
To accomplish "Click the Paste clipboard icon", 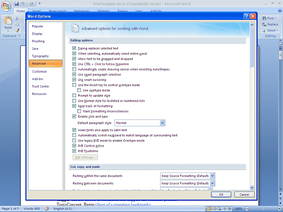I will pos(8,21).
